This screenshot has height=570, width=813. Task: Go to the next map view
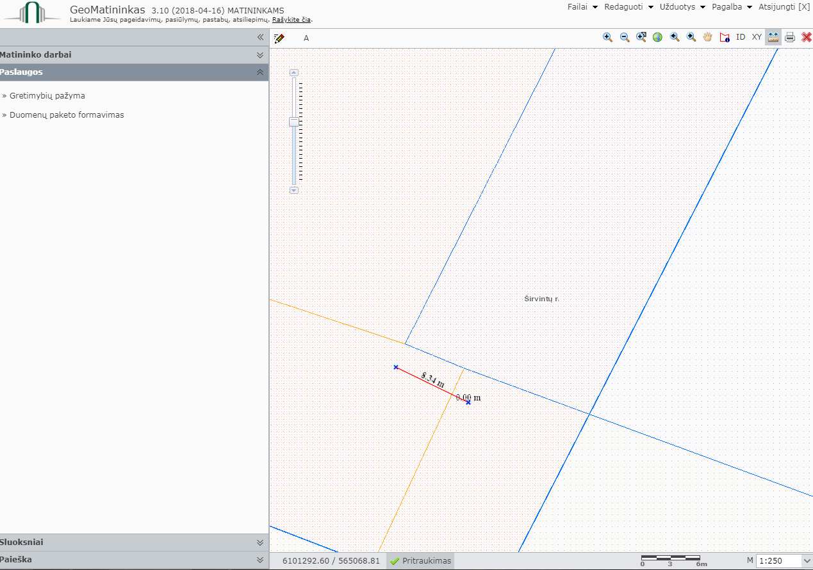click(691, 37)
